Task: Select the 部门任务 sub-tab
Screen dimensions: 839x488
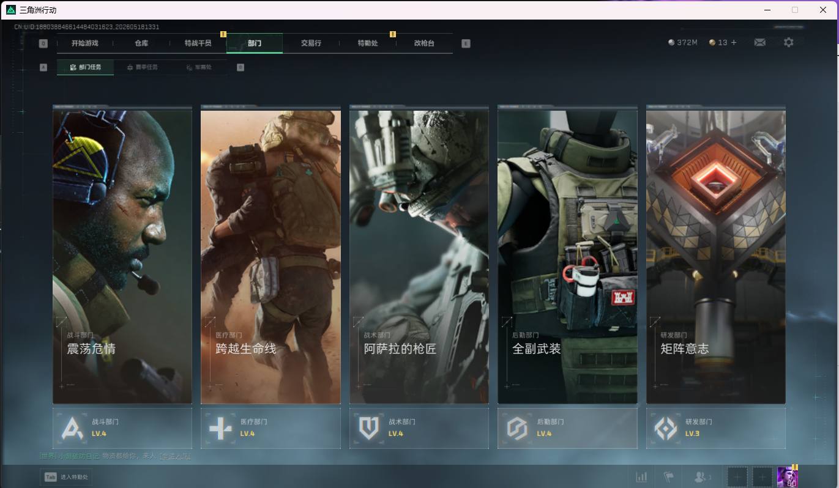Action: [x=86, y=67]
